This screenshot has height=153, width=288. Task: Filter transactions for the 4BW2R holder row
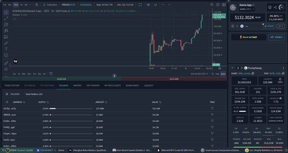point(212,115)
